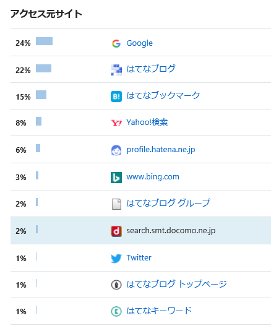
Task: Open the profile.hatena.ne.jp link
Action: click(161, 150)
